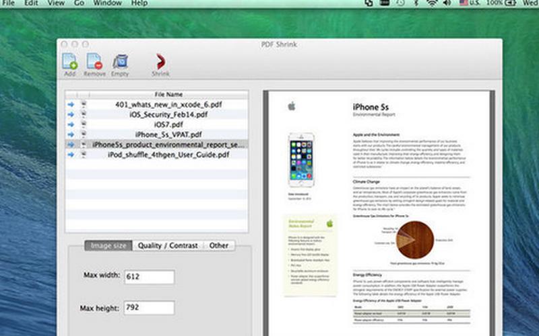Click the Max height input field
The width and height of the screenshot is (539, 336).
149,308
